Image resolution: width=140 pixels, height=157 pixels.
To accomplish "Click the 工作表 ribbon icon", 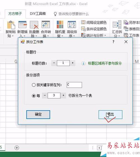I will pyautogui.click(x=126, y=35).
